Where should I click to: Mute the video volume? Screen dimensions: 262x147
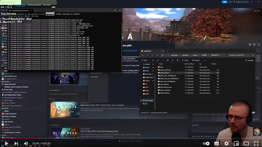pyautogui.click(x=26, y=143)
